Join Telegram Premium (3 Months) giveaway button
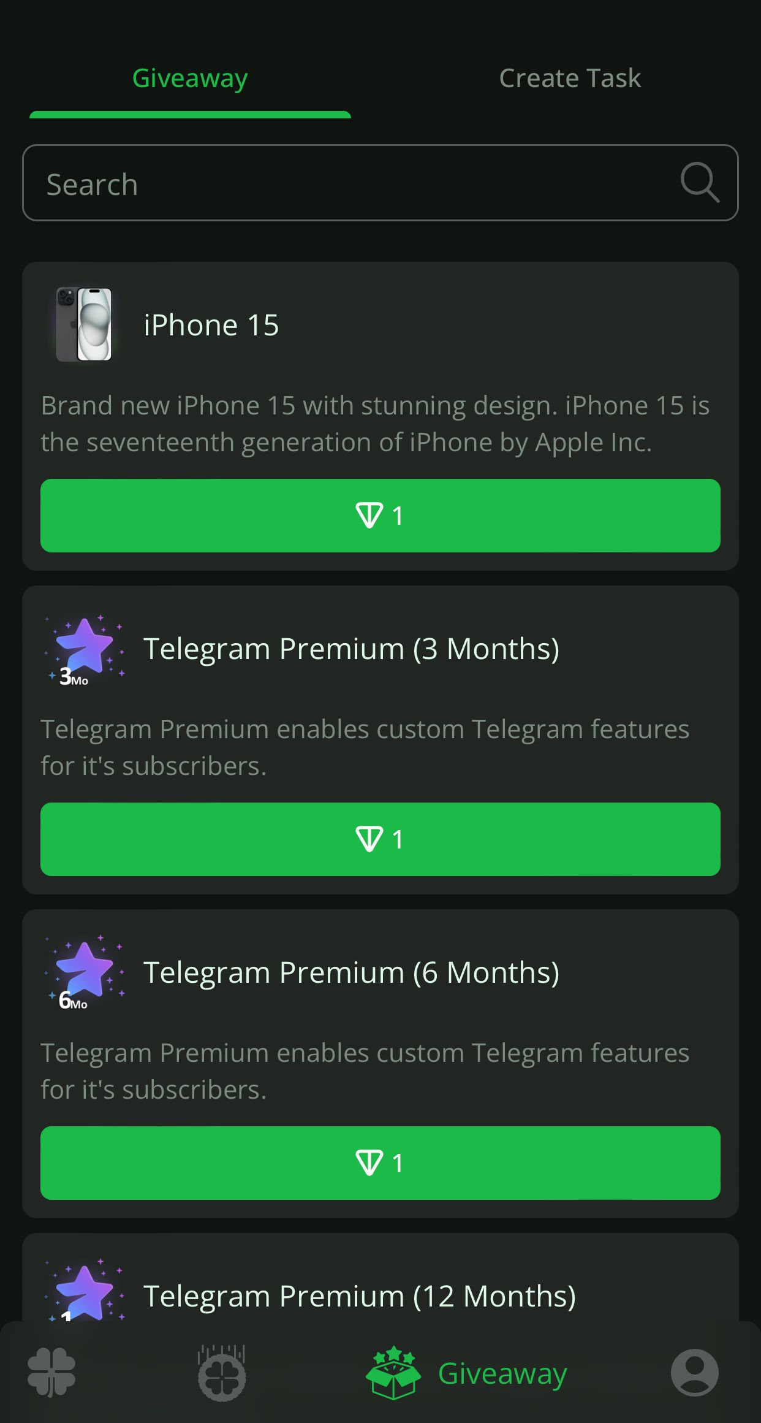This screenshot has height=1423, width=761. point(380,839)
